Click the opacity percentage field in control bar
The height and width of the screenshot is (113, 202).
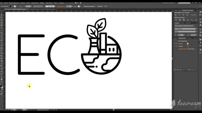click(x=69, y=6)
